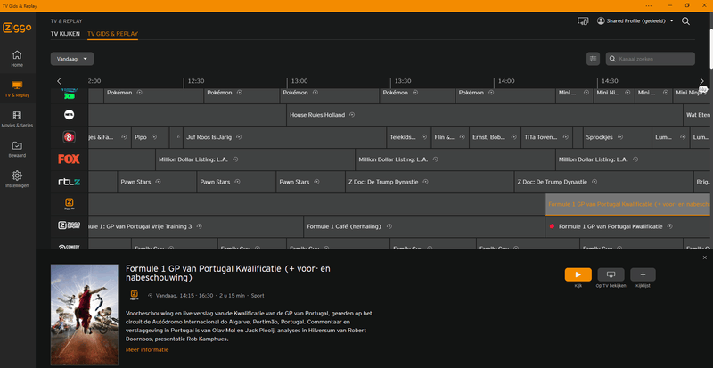Select the Ziggo Sport channel logo

[x=70, y=225]
